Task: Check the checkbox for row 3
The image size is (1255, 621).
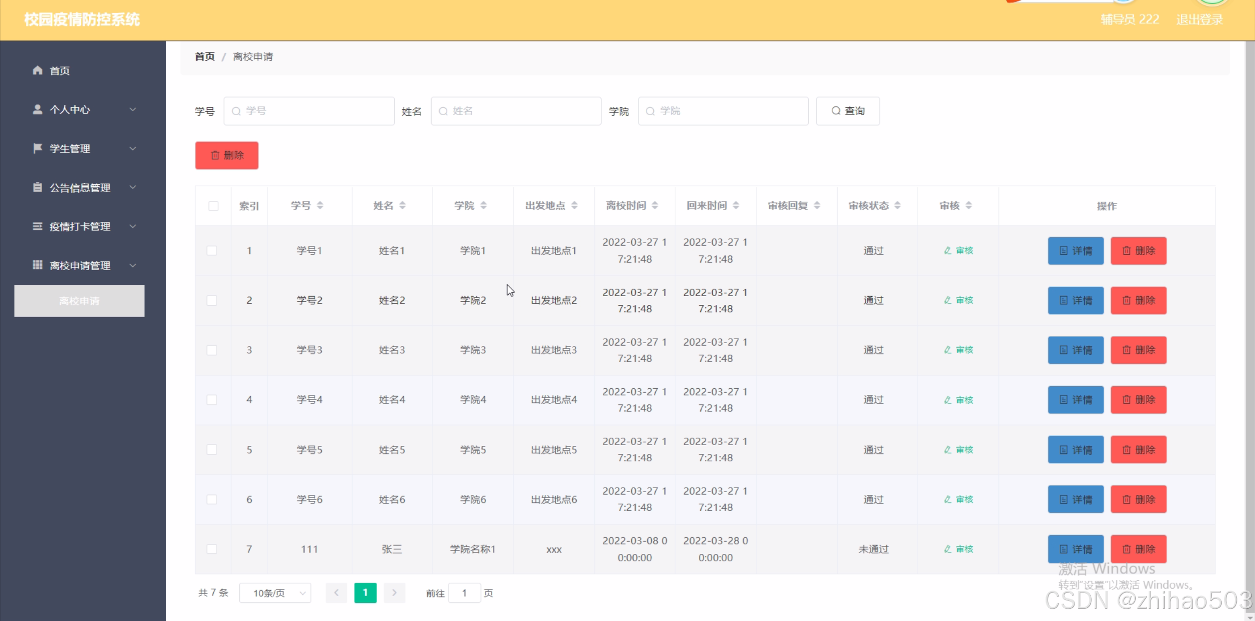Action: [212, 350]
